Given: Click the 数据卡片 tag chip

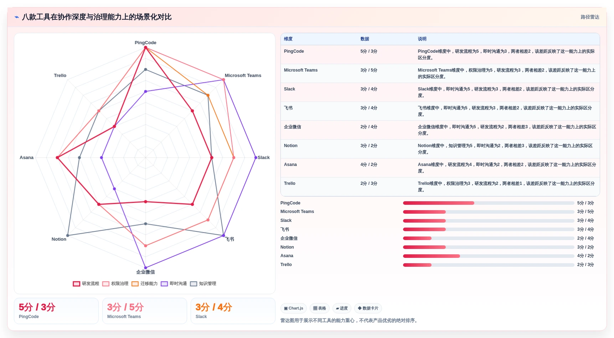Looking at the screenshot, I should (x=368, y=308).
